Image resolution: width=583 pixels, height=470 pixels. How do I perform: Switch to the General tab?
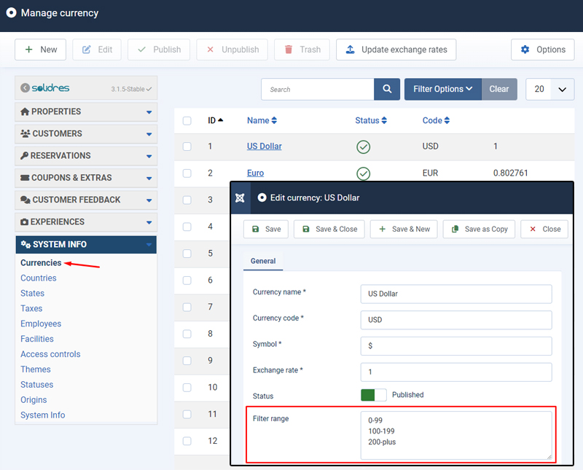(x=262, y=261)
